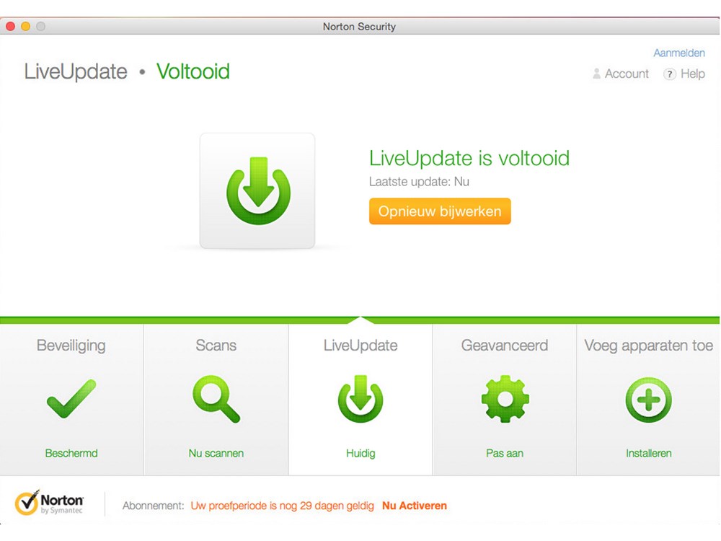Screen dimensions: 721x541
Task: Click the Huidig status label
Action: click(360, 453)
